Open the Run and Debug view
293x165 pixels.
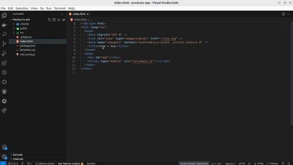tap(4, 54)
